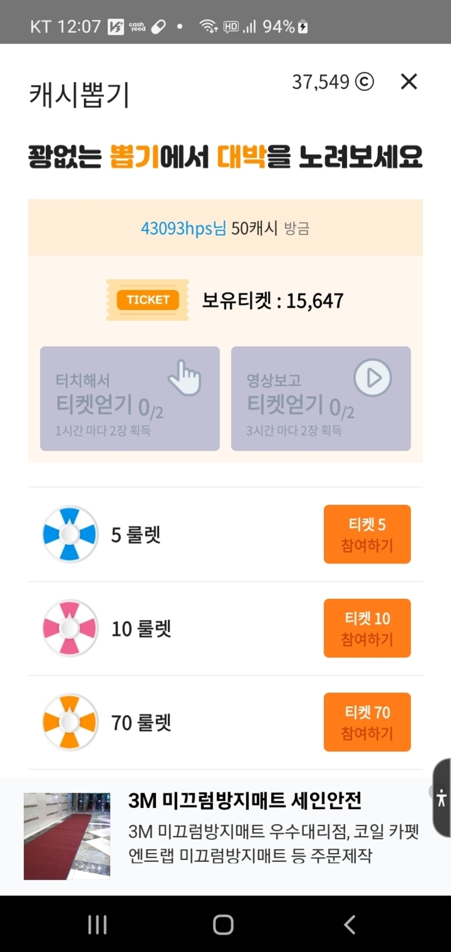Tap the cash coin icon beside 37,549
Viewport: 451px width, 952px height.
[x=364, y=82]
